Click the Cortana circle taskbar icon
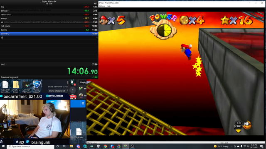This screenshot has width=266, height=149. coord(58,146)
